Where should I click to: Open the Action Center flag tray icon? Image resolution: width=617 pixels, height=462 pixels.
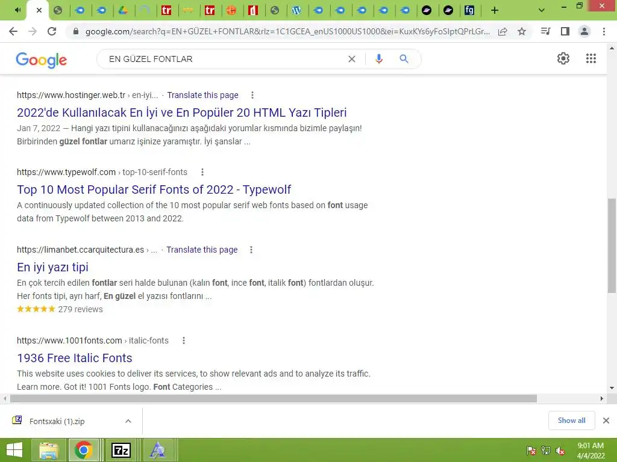pos(531,451)
